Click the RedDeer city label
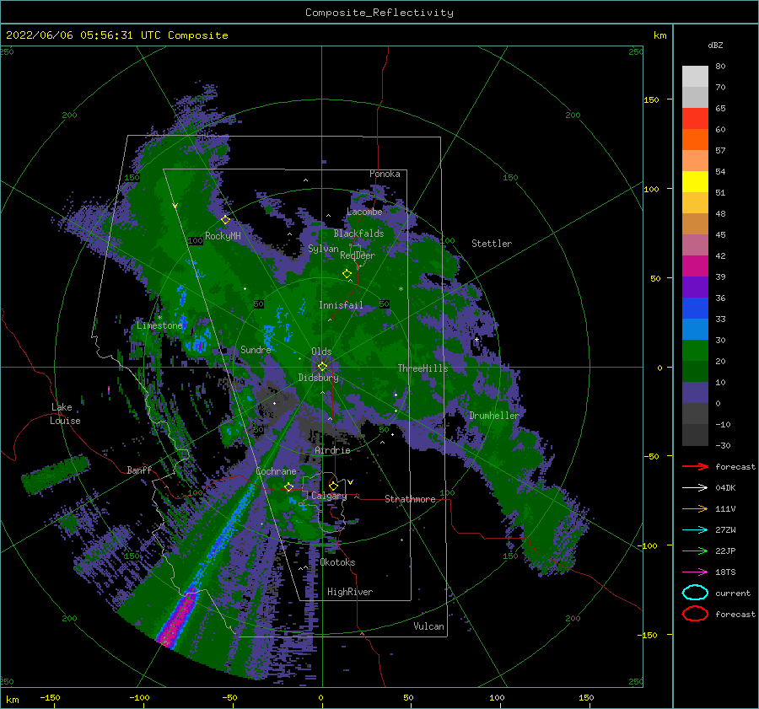Screen dimensions: 759x709 (x=358, y=255)
